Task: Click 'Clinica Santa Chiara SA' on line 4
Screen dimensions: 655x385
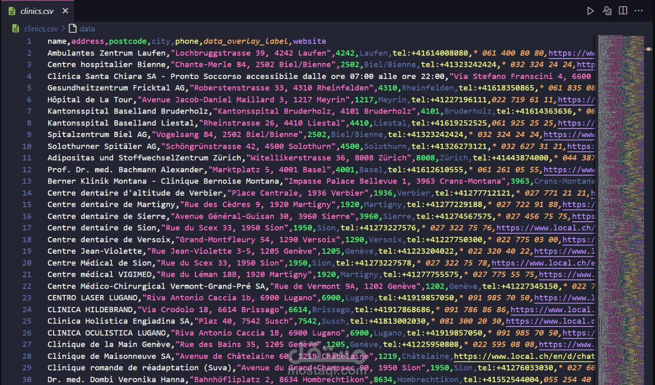Action: click(x=102, y=76)
